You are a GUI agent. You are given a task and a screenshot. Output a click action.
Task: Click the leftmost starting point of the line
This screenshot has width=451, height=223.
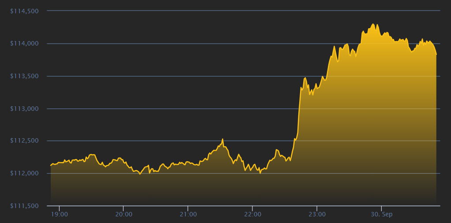[51, 165]
